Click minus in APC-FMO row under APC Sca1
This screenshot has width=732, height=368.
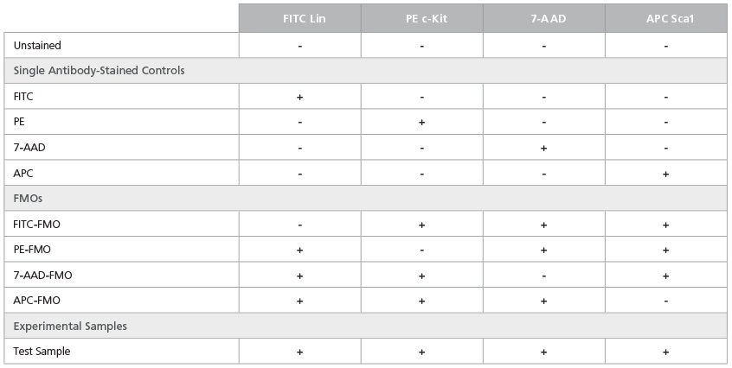point(665,301)
